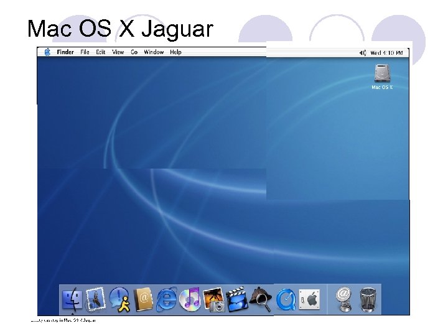Launch Internet Explorer from the Dock
Image resolution: width=448 pixels, height=336 pixels.
tap(167, 299)
